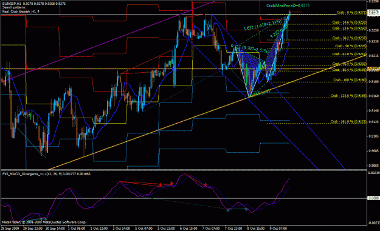
Task: Click the 2 Oct 14:00 time axis label
Action: click(x=122, y=229)
